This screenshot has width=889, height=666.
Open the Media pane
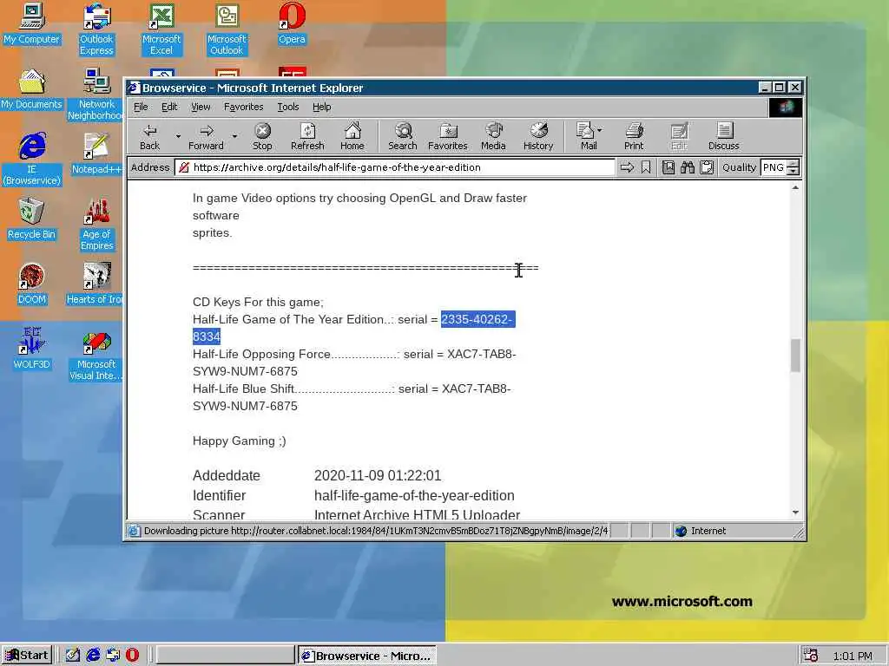(x=493, y=137)
